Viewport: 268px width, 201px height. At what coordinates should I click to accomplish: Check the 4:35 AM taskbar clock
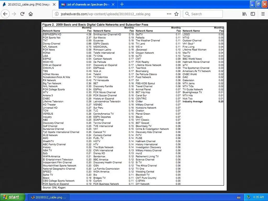point(258,197)
